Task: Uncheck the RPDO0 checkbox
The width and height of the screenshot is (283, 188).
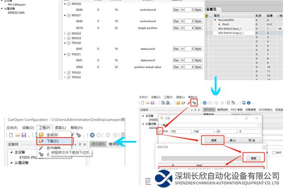Action: coord(69,4)
